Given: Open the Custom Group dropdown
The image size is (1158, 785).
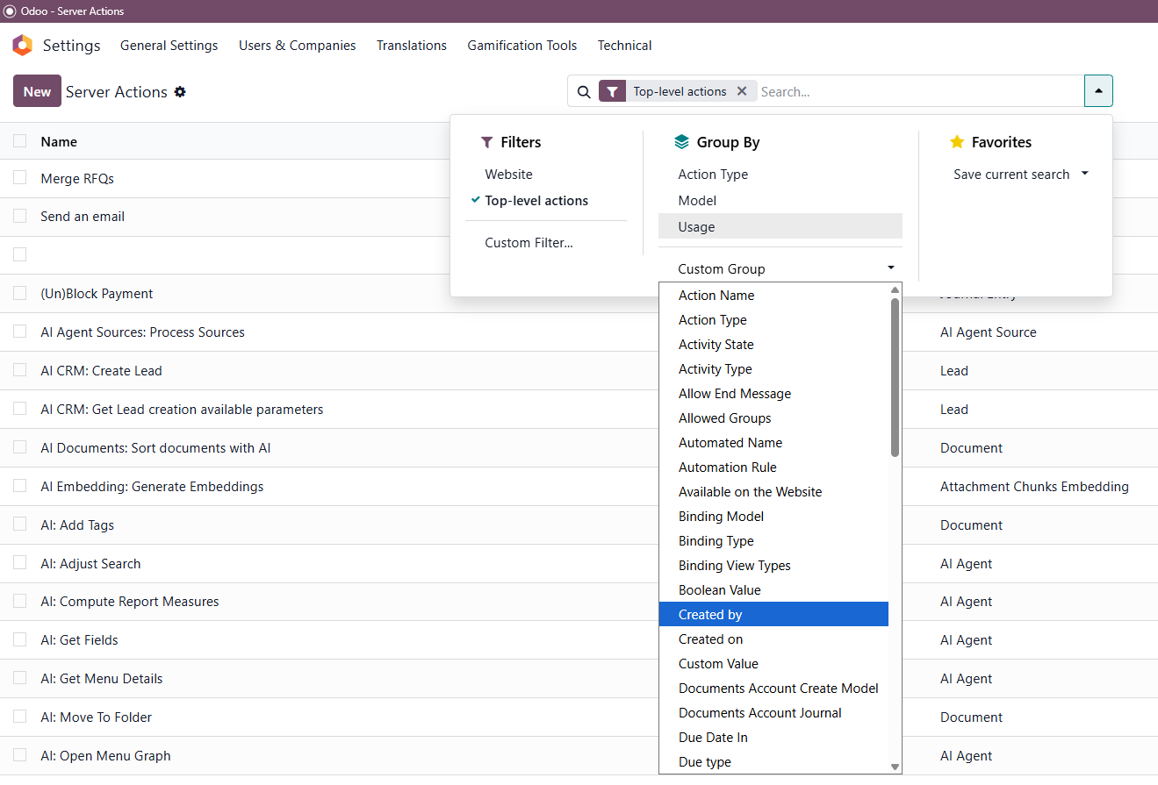Looking at the screenshot, I should [780, 268].
